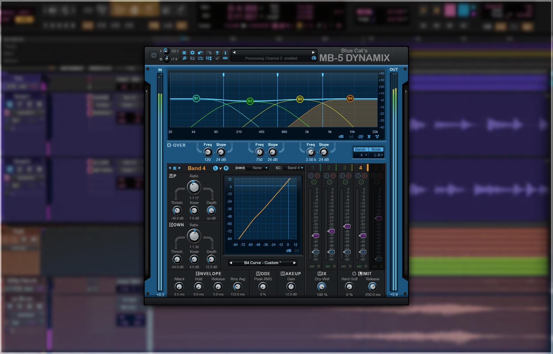
Task: Toggle the plugin power bypass button
Action: tap(154, 55)
